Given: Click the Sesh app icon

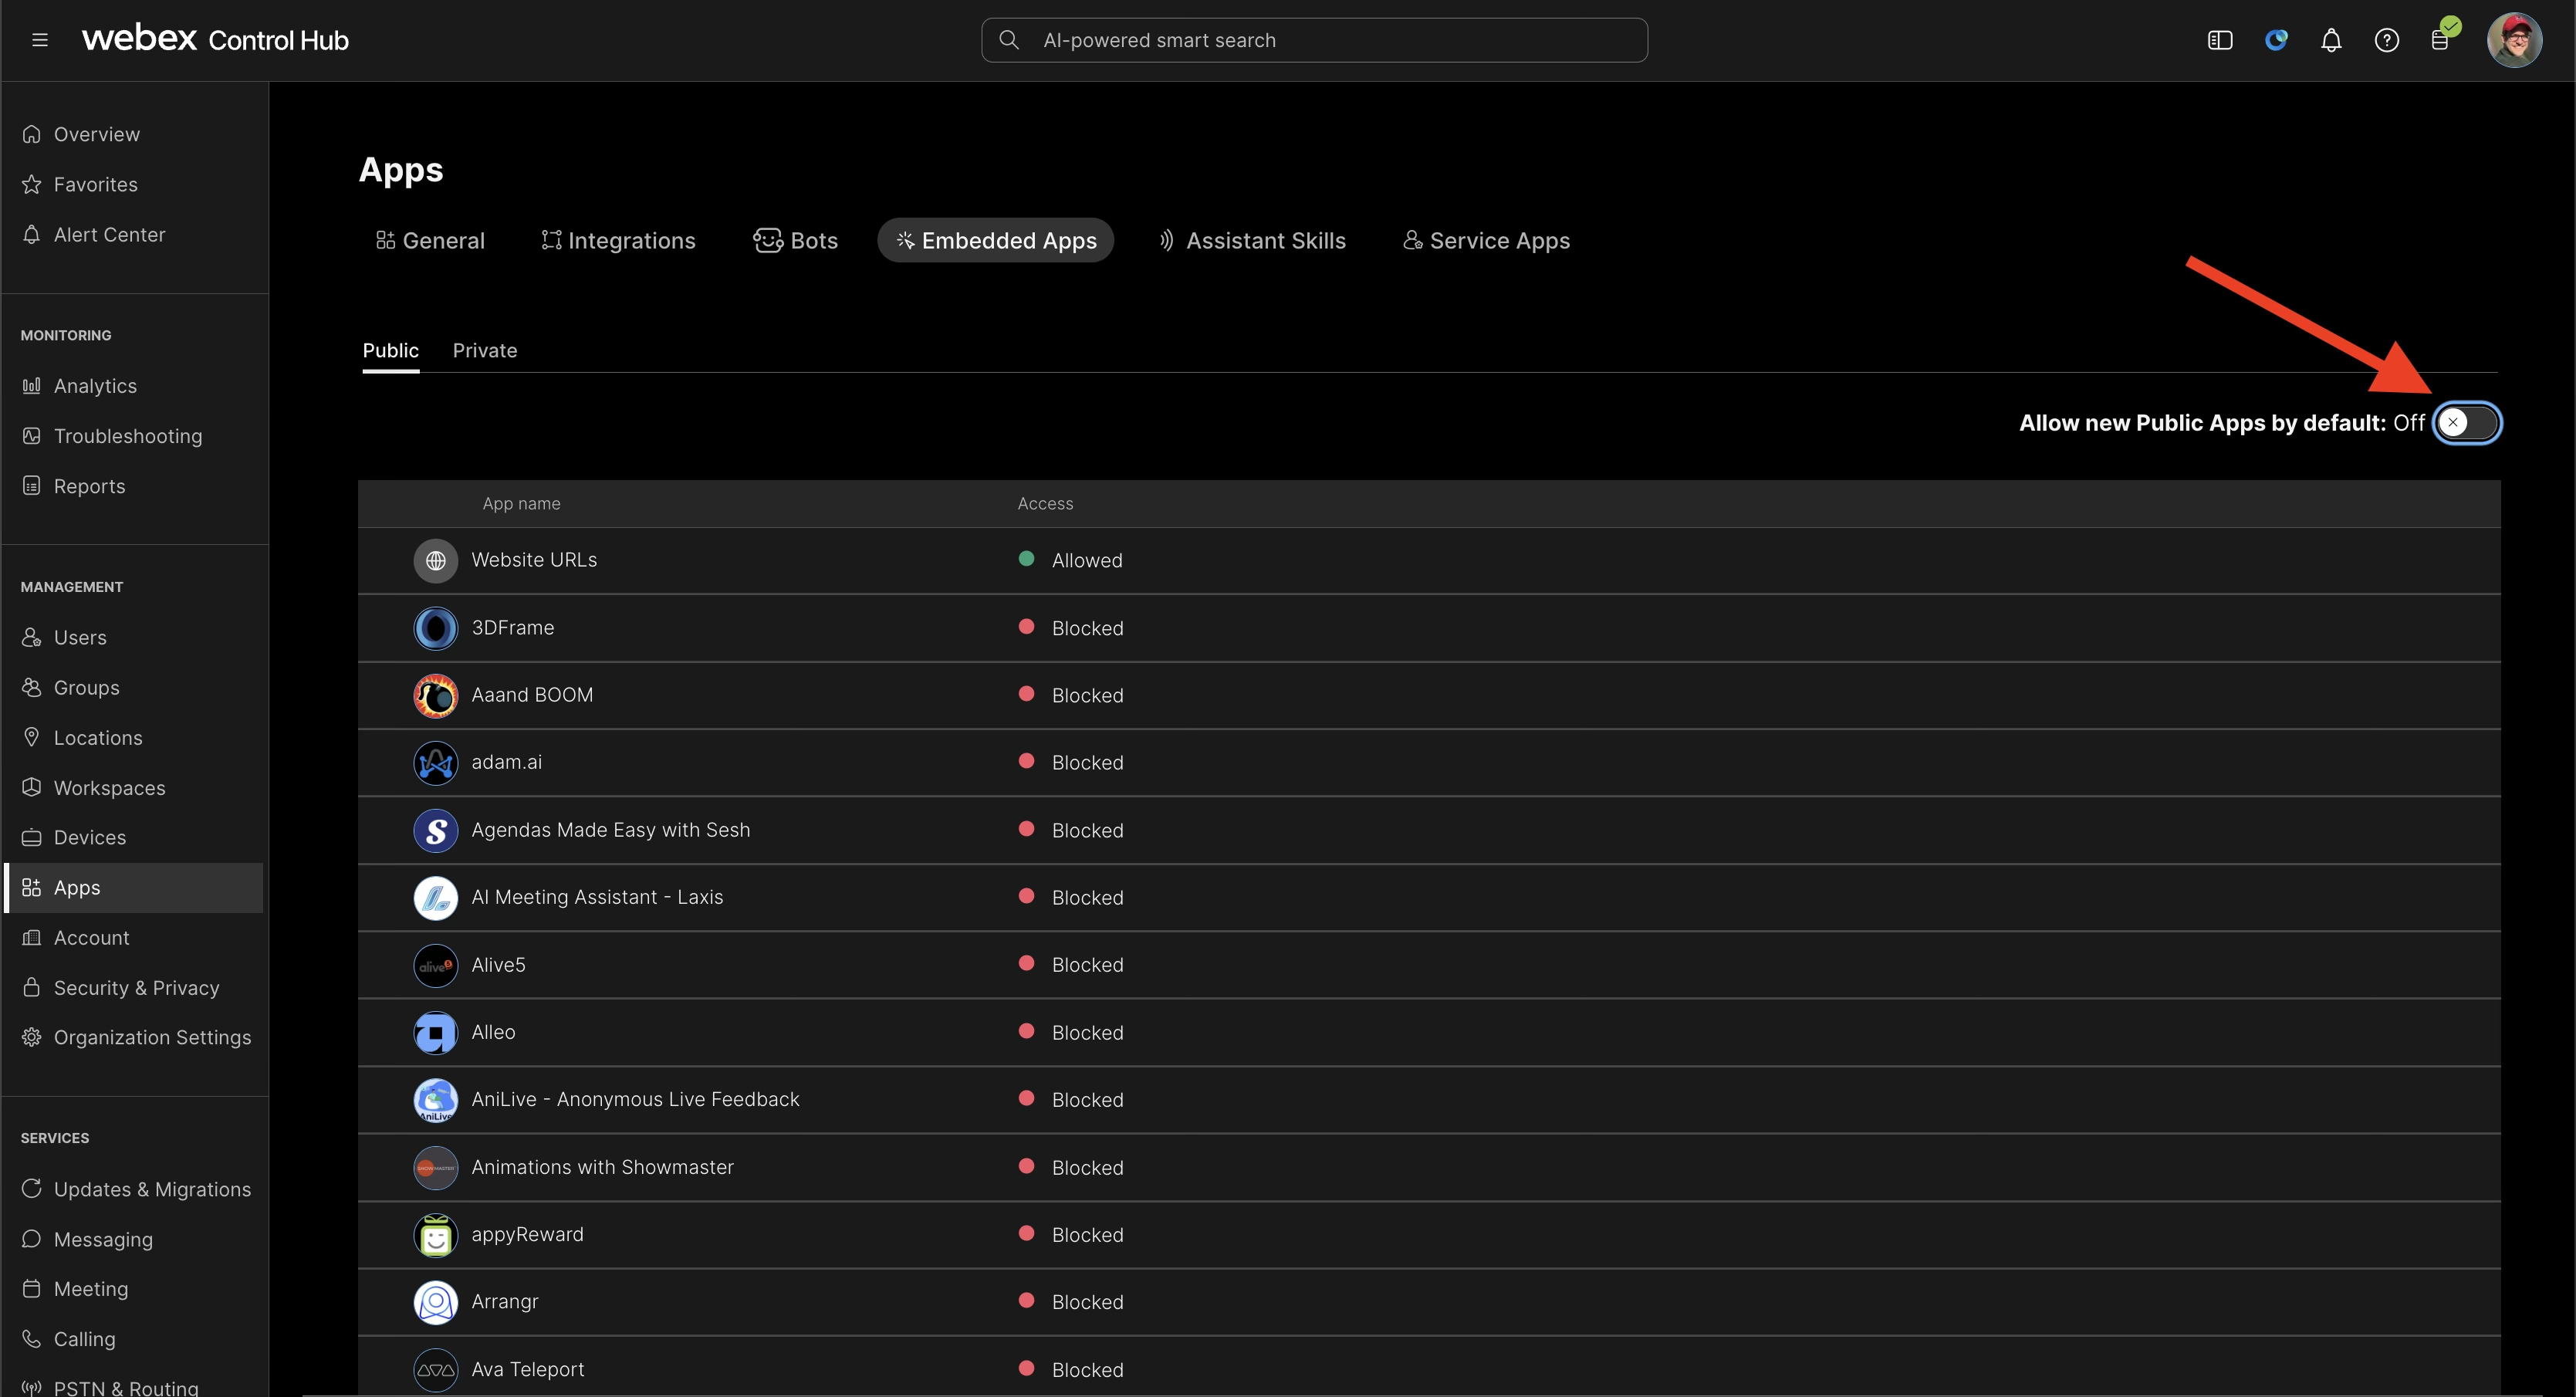Looking at the screenshot, I should (x=436, y=831).
